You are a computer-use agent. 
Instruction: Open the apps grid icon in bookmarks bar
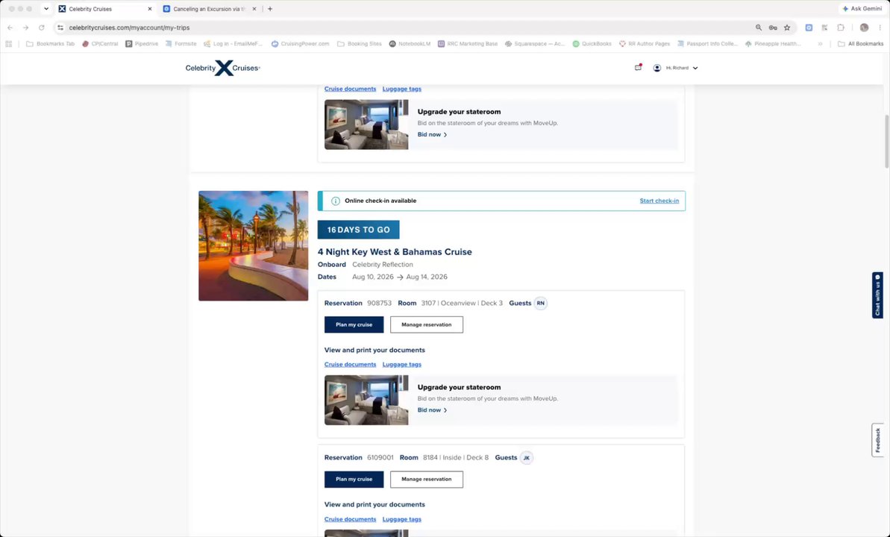8,44
